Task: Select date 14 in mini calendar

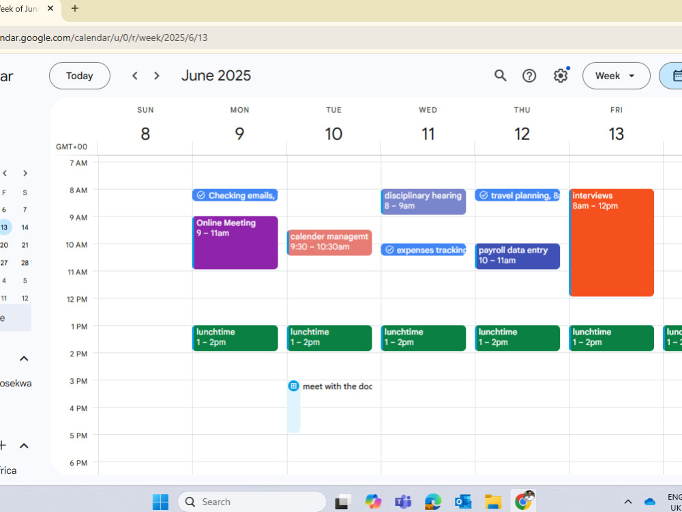Action: click(25, 227)
